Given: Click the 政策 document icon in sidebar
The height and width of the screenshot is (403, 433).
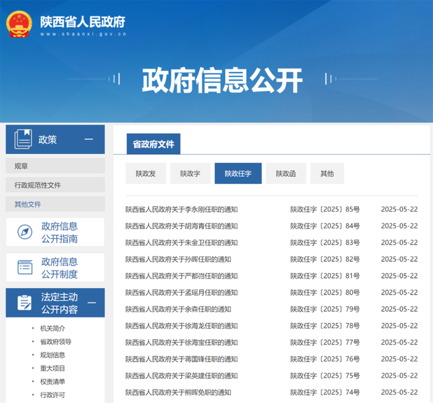Looking at the screenshot, I should pyautogui.click(x=23, y=139).
